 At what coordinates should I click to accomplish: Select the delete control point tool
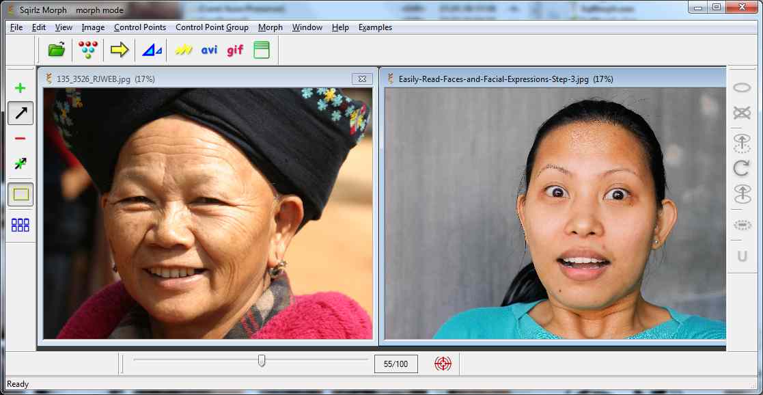pos(20,140)
